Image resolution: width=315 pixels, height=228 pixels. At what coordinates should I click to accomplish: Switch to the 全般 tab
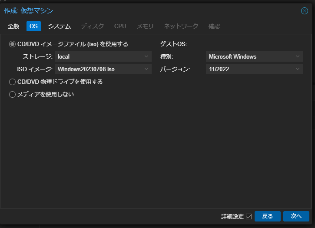pos(13,26)
